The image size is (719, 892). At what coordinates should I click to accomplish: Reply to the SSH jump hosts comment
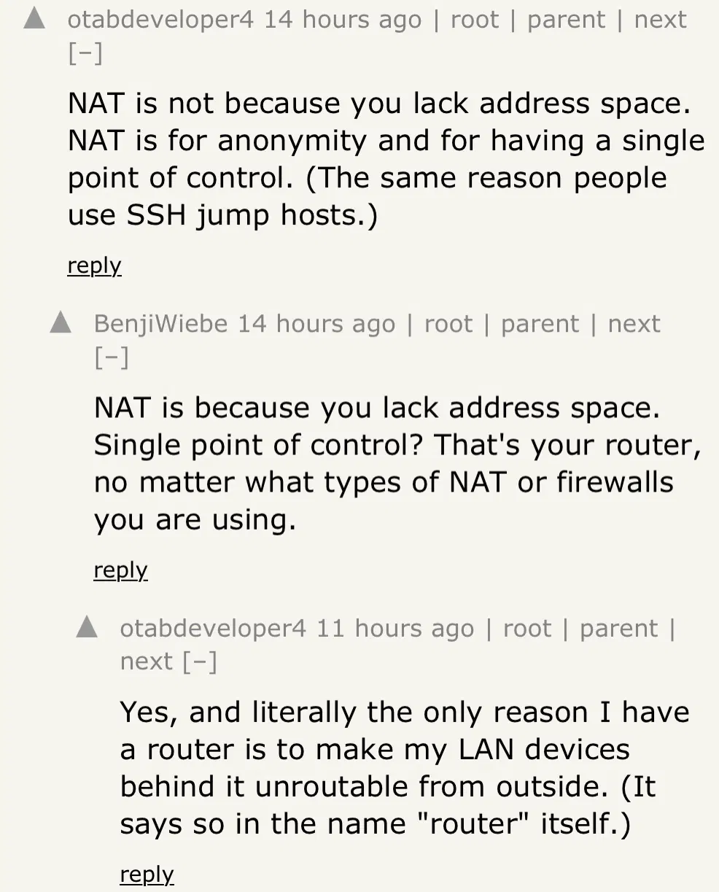pos(94,265)
